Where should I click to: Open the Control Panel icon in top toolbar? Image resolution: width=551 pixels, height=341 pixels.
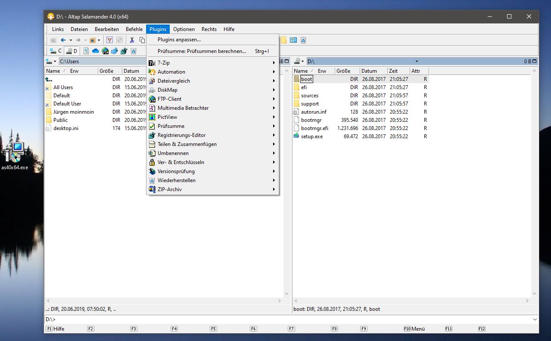coord(293,40)
